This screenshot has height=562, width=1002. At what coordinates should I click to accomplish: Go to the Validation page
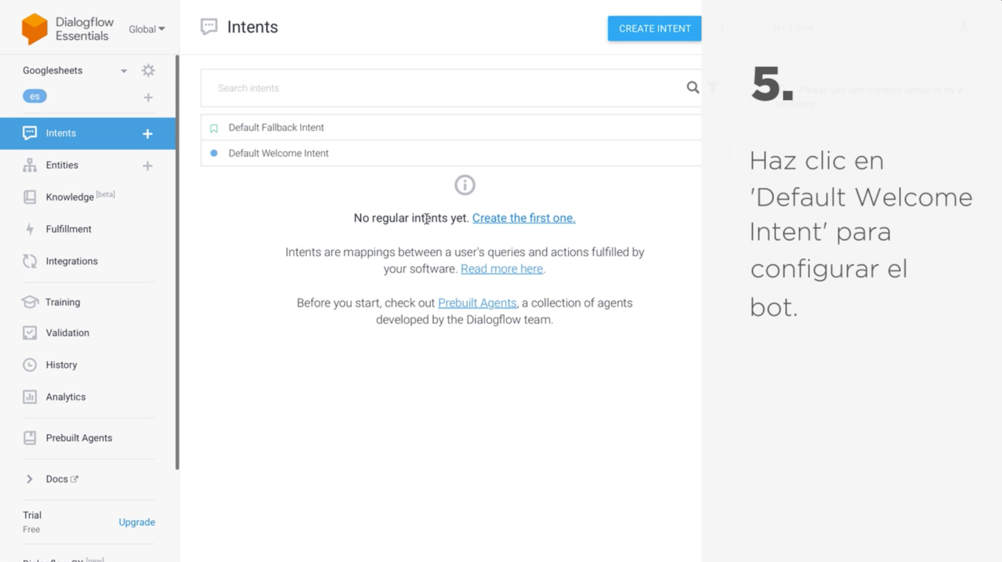click(x=67, y=333)
